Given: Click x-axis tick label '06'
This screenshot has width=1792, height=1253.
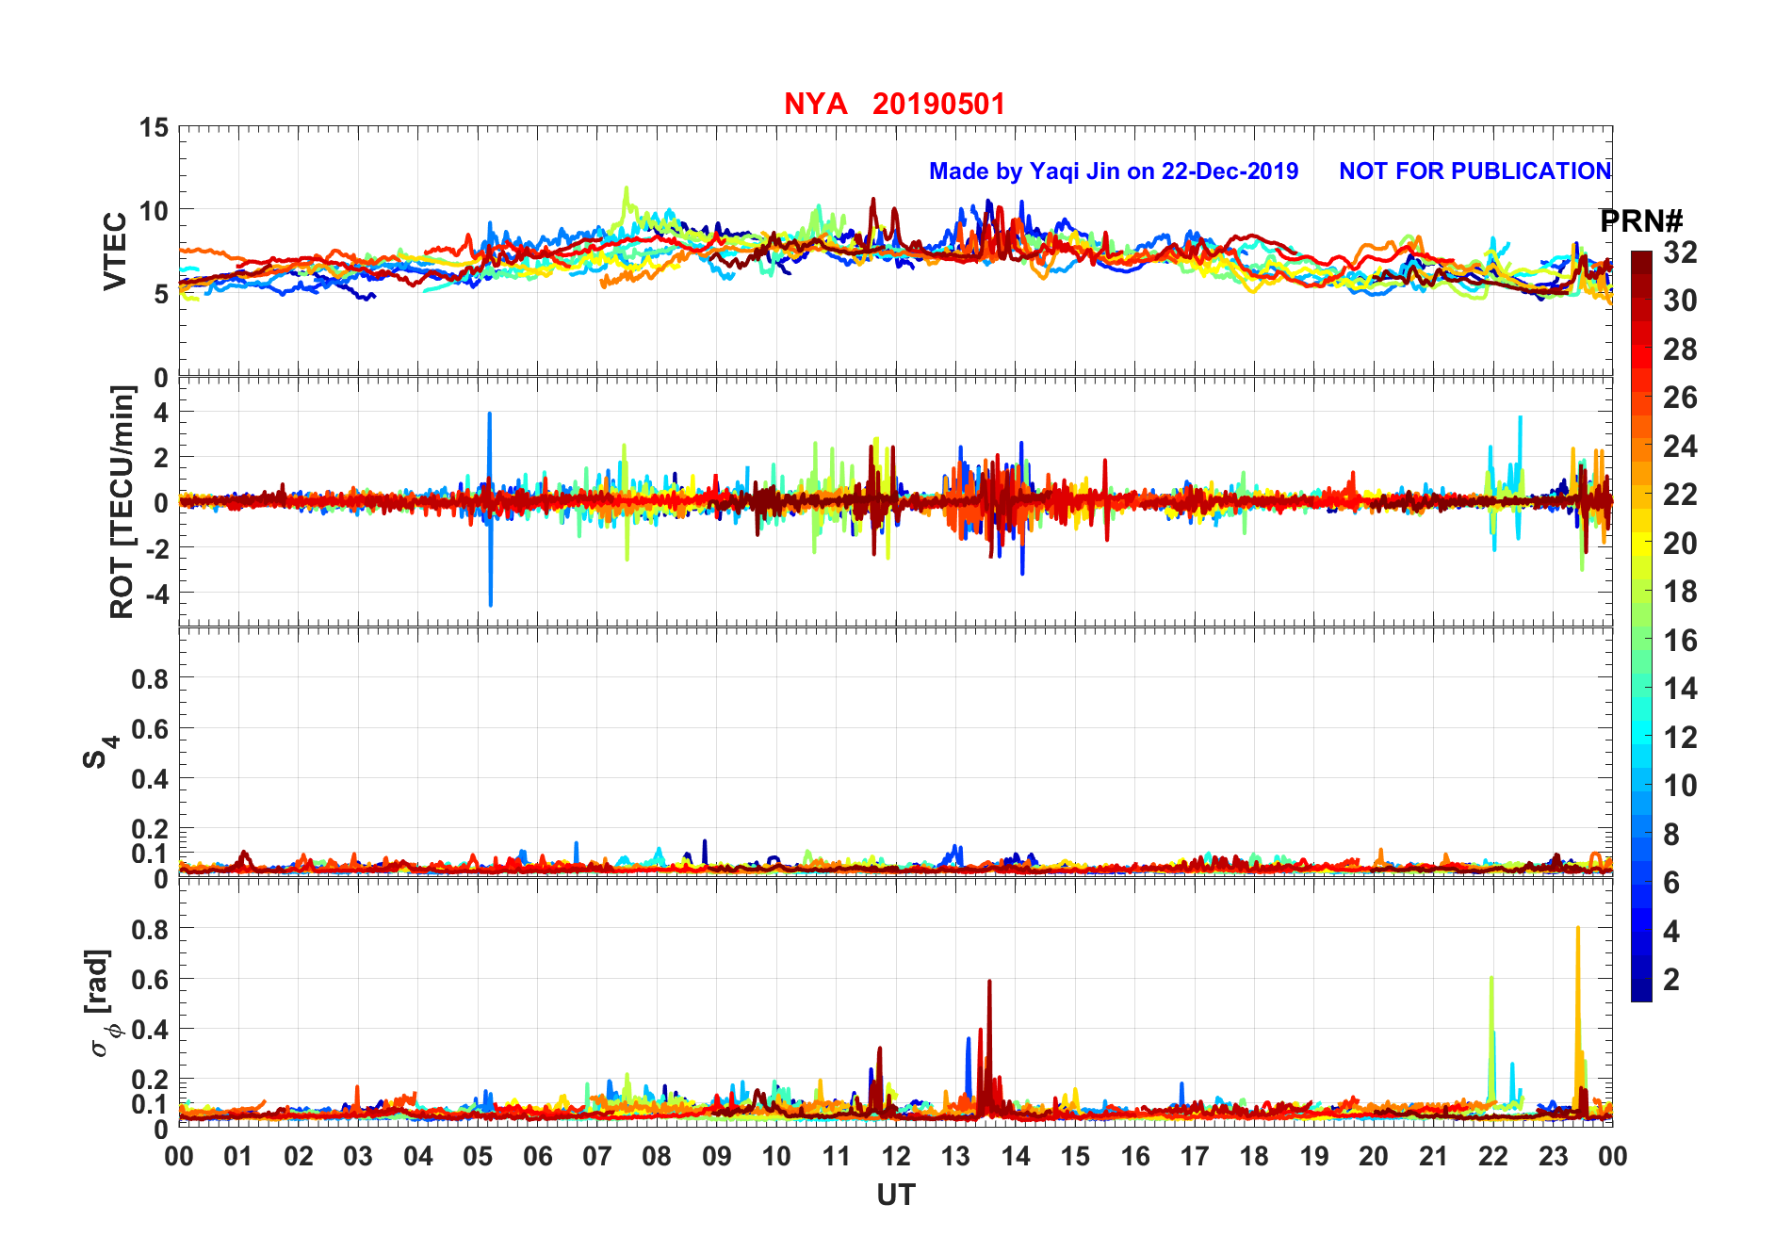Looking at the screenshot, I should point(538,1156).
